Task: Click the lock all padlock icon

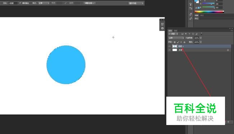Action: click(184, 42)
